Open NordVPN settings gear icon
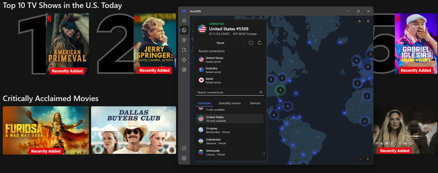Screen dimensions: 438x173 click(184, 158)
